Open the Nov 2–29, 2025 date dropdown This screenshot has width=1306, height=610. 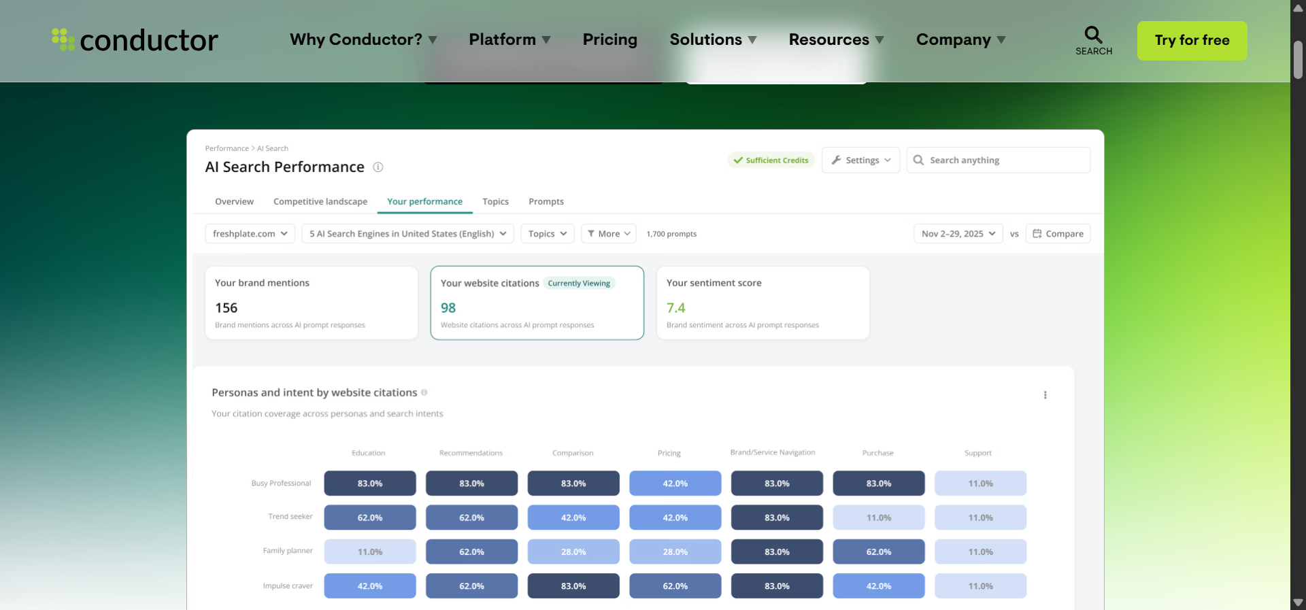[958, 233]
